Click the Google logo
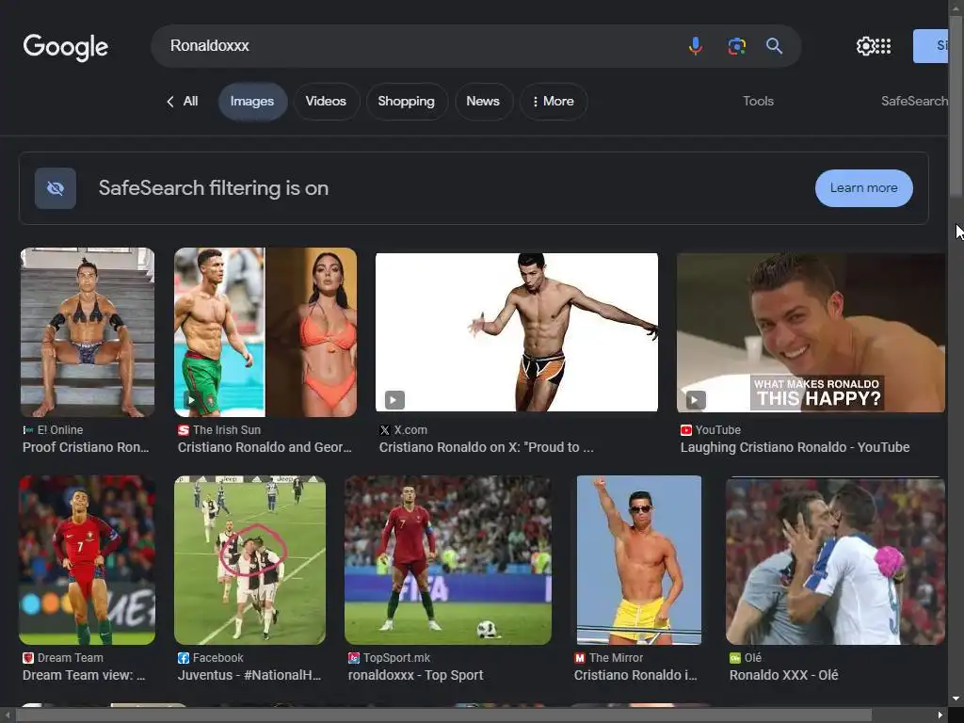 pos(65,47)
